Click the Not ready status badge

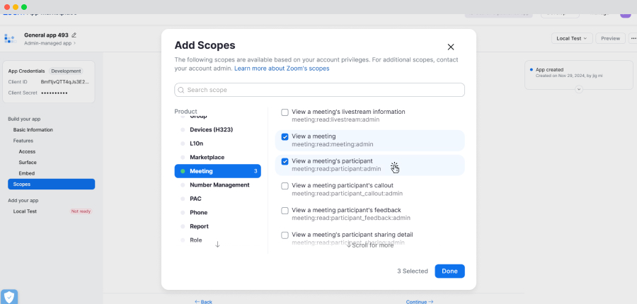pyautogui.click(x=81, y=211)
